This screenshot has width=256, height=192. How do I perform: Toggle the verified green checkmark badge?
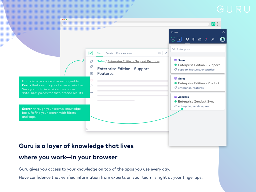click(x=91, y=53)
